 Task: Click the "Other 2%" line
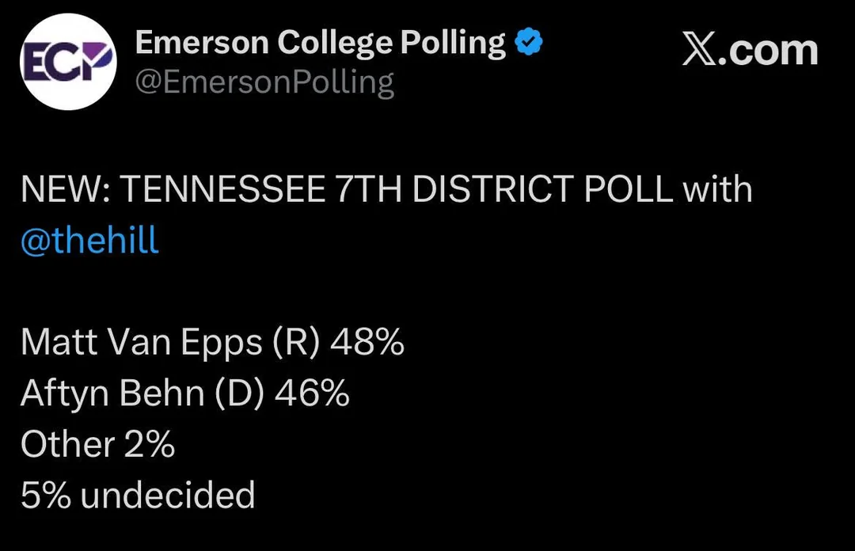pyautogui.click(x=97, y=444)
